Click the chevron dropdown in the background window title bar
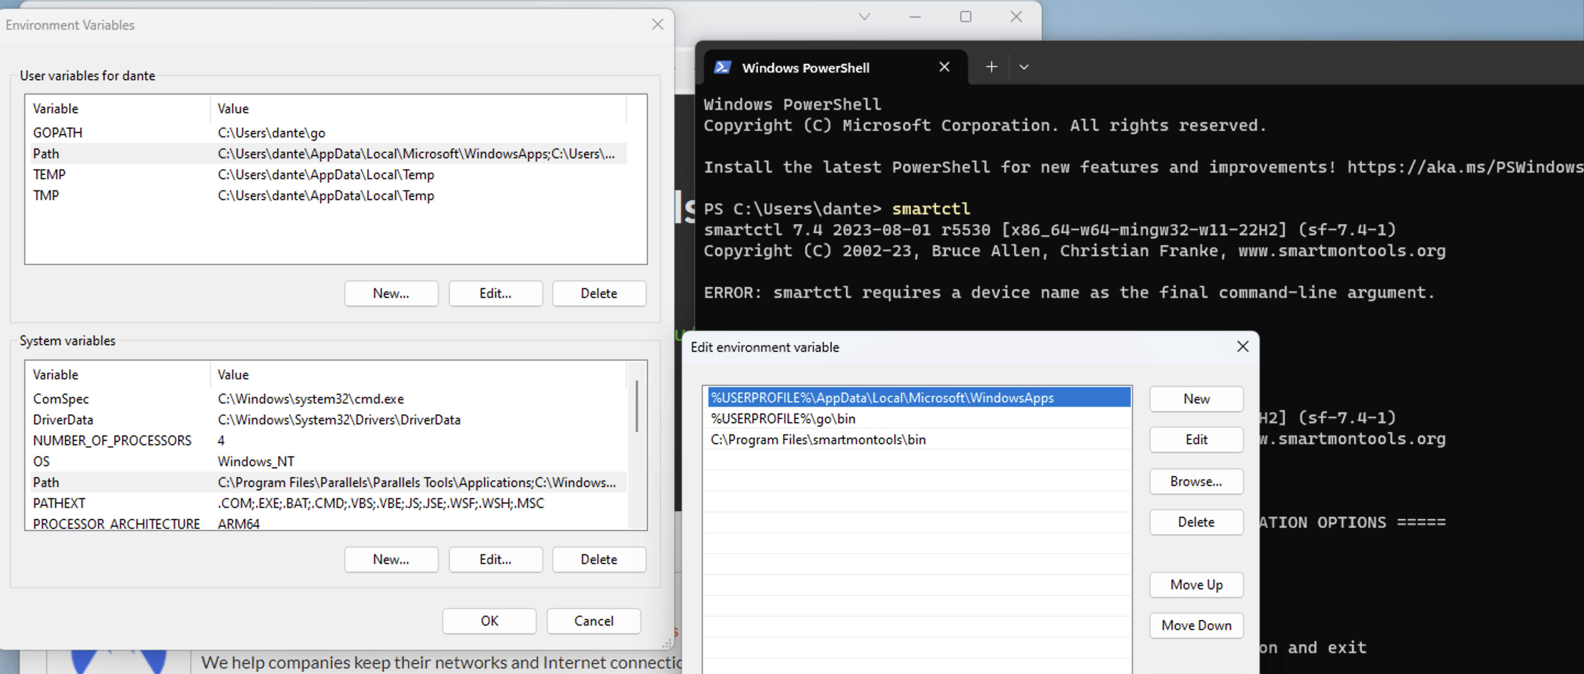 864,16
